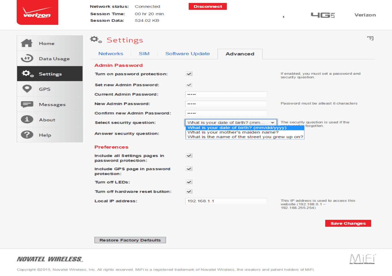Switch to the Networks tab
Viewport: 392px width, 276px height.
pyautogui.click(x=111, y=54)
